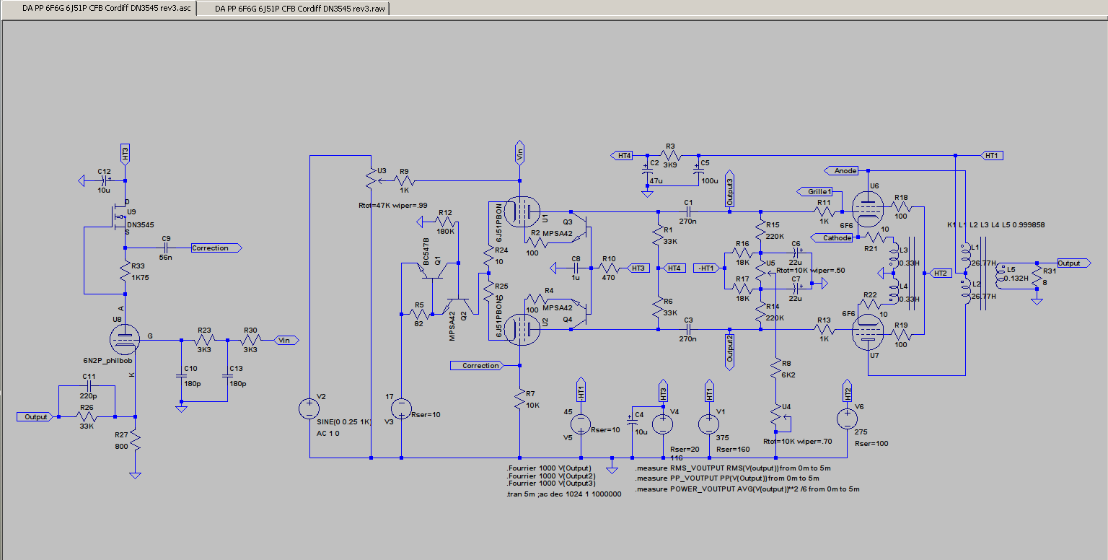Viewport: 1108px width, 560px height.
Task: Click the '.Fourrier 1000 V(Output2)' directive
Action: [x=550, y=476]
